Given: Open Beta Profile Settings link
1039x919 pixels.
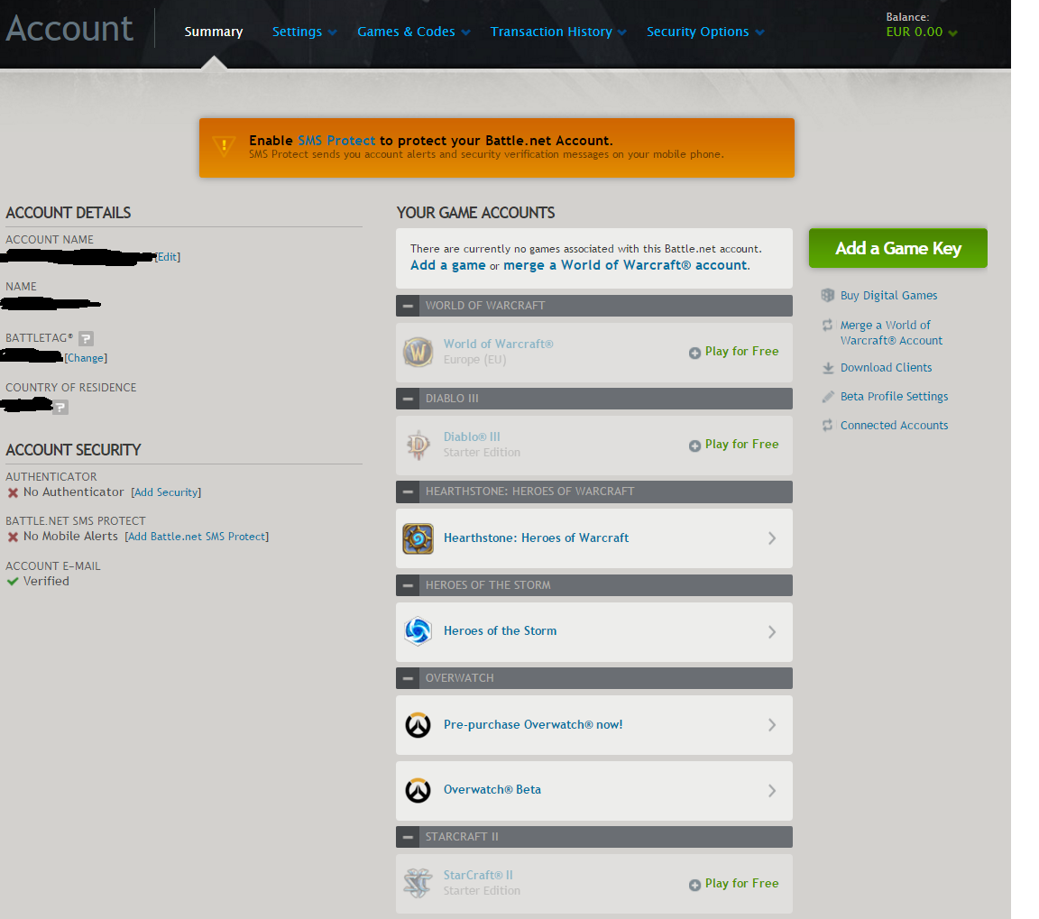Looking at the screenshot, I should tap(894, 396).
